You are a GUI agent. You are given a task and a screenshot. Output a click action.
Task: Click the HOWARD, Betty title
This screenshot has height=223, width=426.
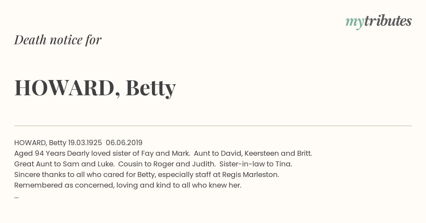tap(95, 88)
